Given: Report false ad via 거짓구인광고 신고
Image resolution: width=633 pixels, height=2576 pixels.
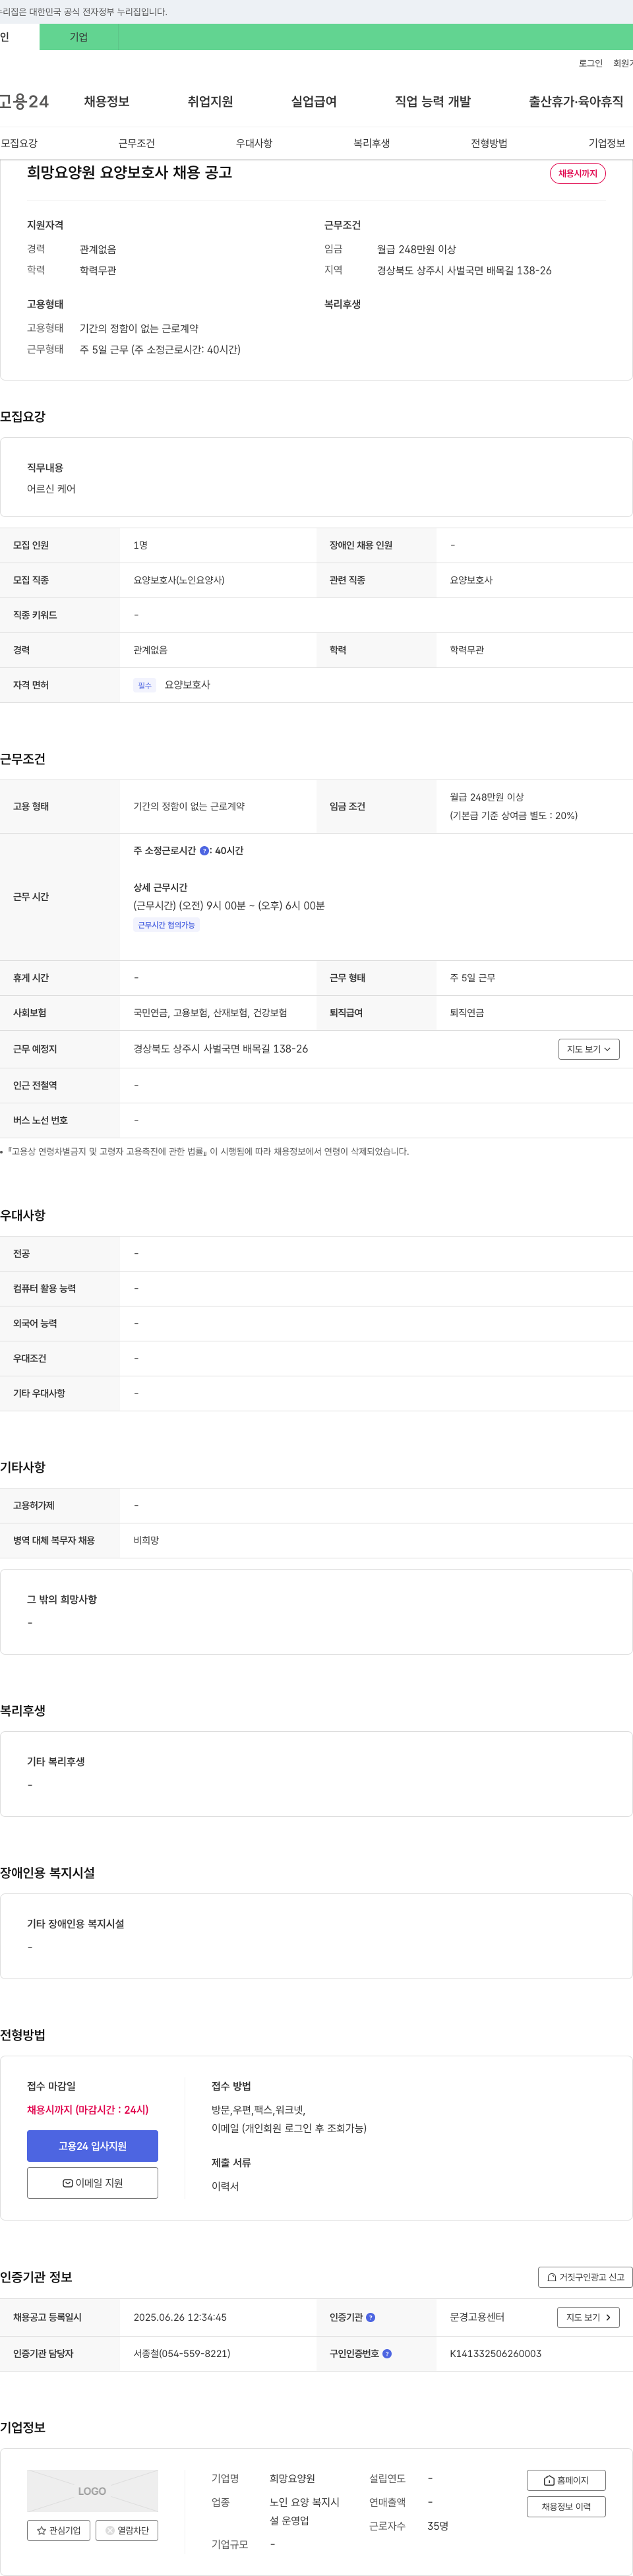Looking at the screenshot, I should 585,2277.
